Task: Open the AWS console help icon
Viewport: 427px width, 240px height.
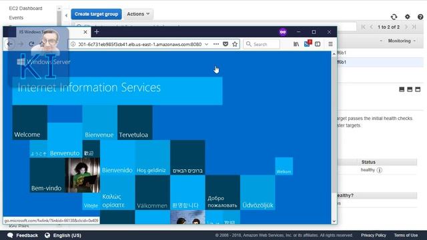Action: point(420,17)
